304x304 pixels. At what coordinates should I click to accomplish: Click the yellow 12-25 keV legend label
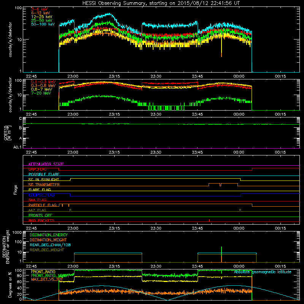(x=42, y=17)
